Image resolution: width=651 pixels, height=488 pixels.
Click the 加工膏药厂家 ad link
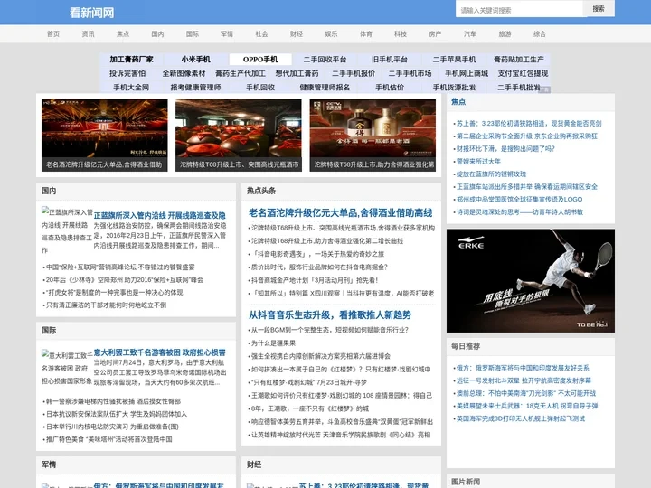131,60
